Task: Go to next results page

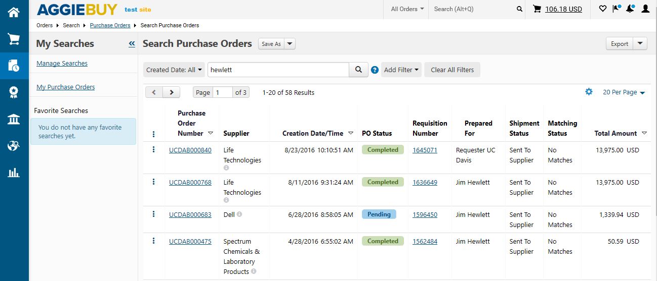Action: 172,92
